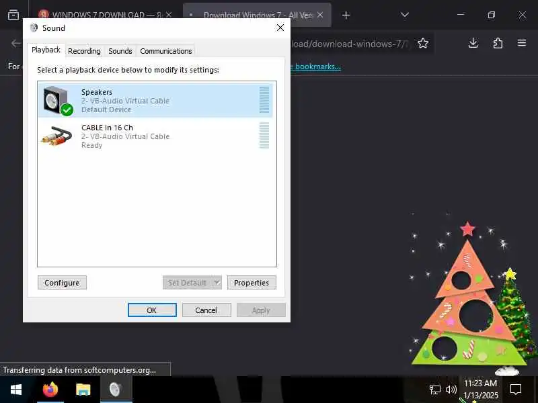The height and width of the screenshot is (403, 538).
Task: Go back in Firefox
Action: 15,43
